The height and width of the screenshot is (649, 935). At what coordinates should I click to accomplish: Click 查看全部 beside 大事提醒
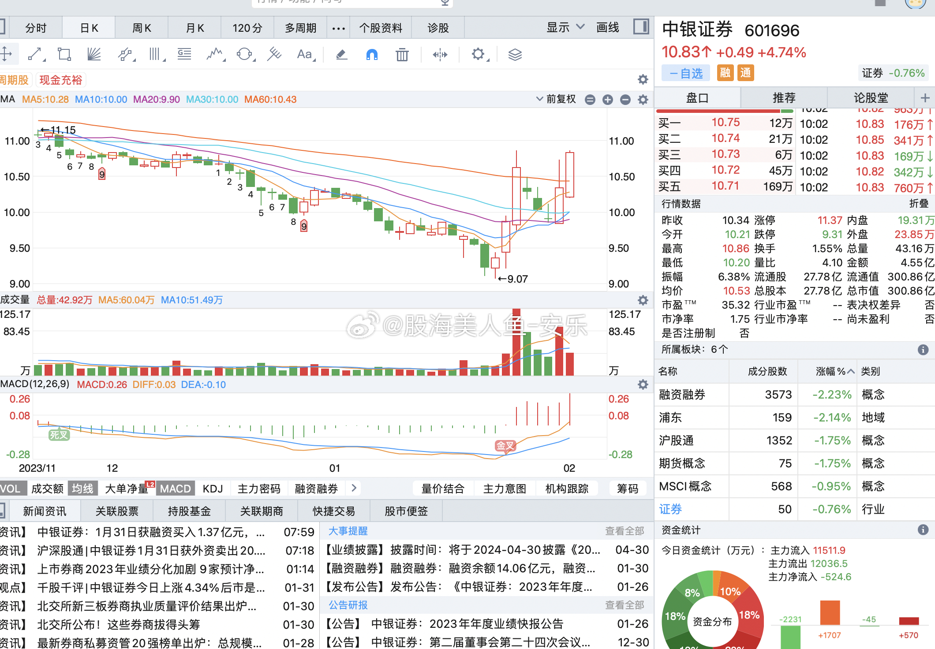[x=625, y=531]
